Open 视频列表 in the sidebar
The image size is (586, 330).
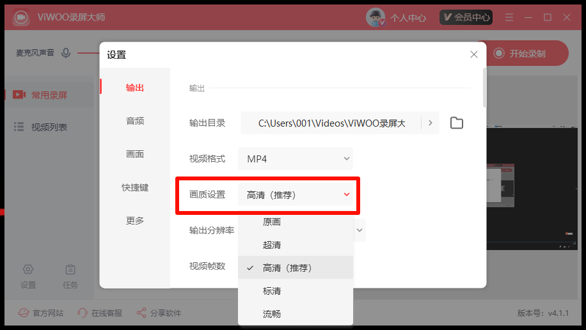tap(49, 127)
